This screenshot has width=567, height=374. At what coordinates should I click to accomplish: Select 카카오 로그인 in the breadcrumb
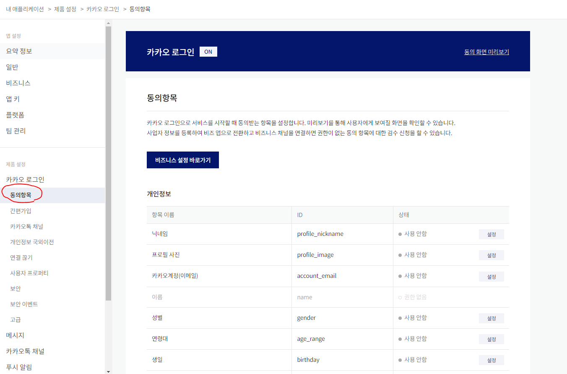[x=103, y=9]
